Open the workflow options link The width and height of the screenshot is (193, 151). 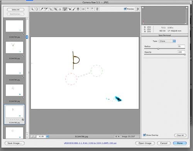click(90, 143)
